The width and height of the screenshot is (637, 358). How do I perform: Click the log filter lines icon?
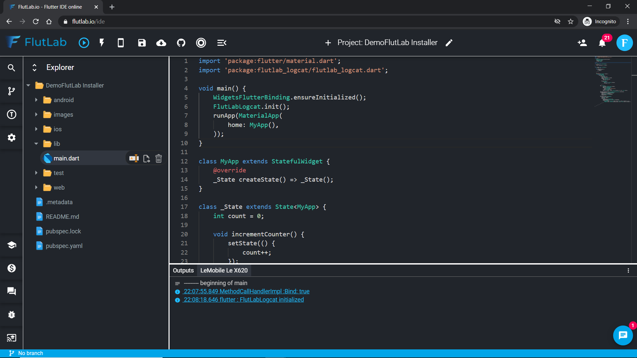pyautogui.click(x=177, y=283)
